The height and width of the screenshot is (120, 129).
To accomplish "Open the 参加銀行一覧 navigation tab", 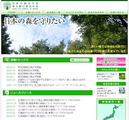I will (x=54, y=12).
